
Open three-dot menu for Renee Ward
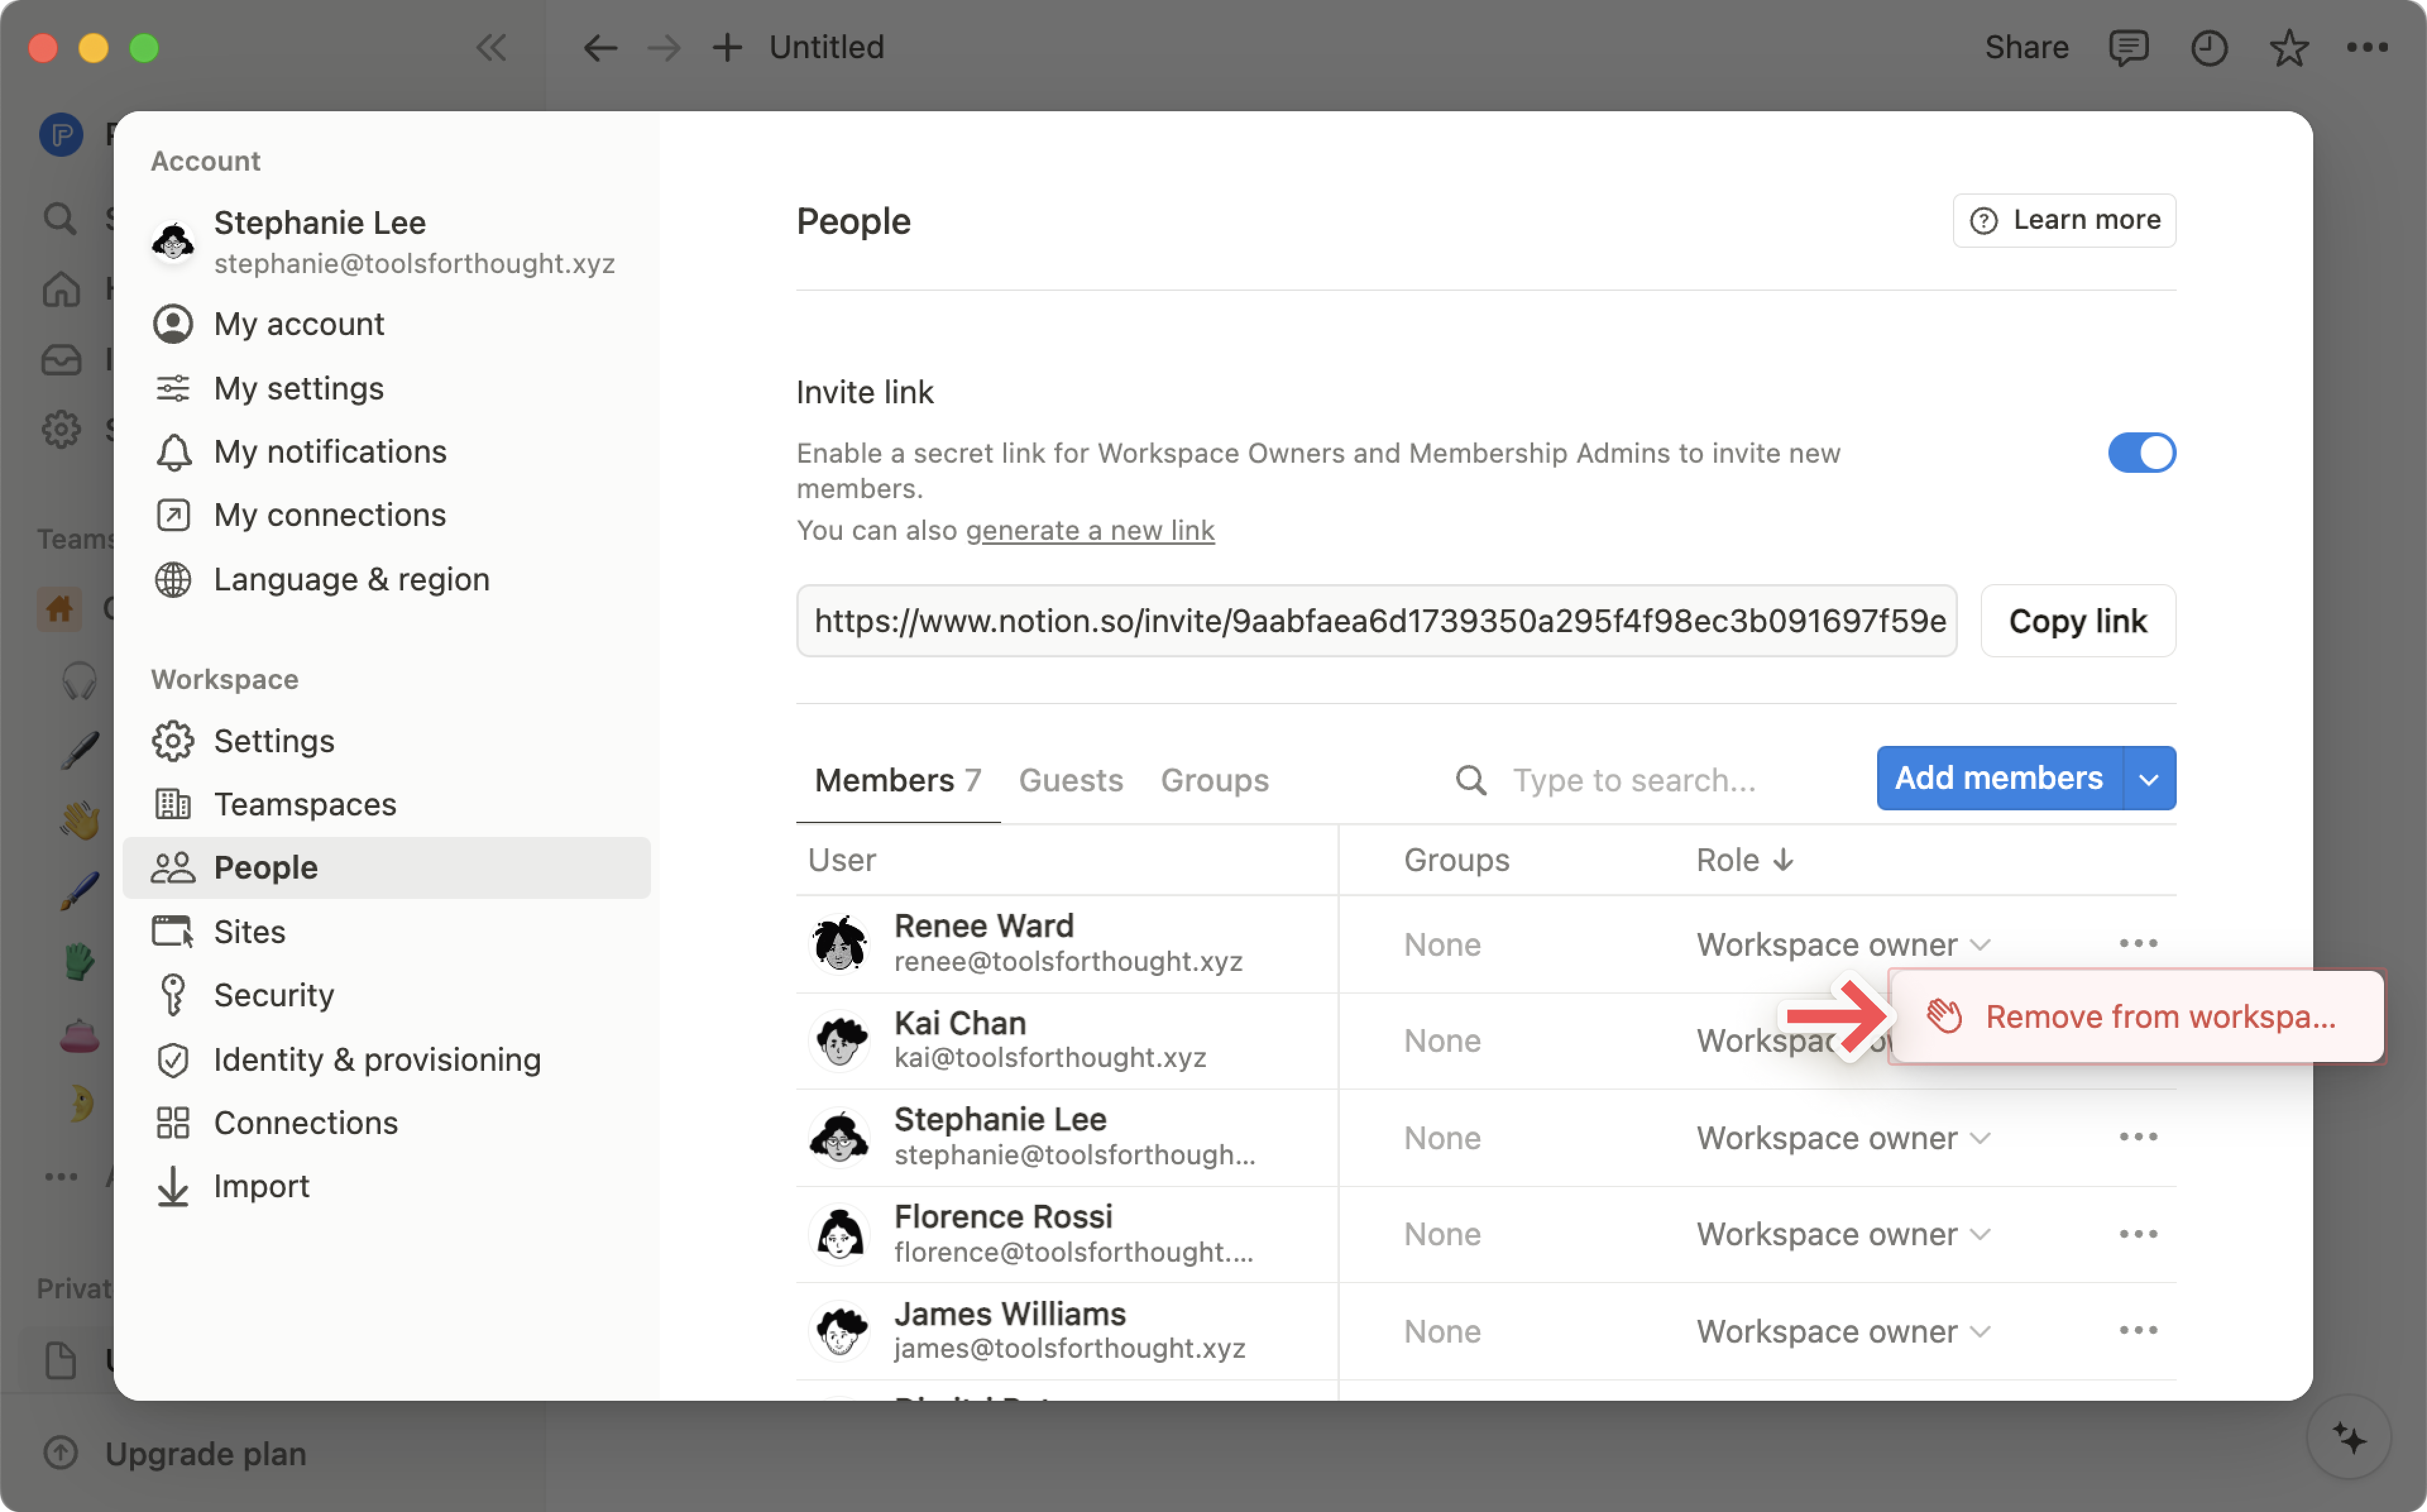click(x=2137, y=943)
